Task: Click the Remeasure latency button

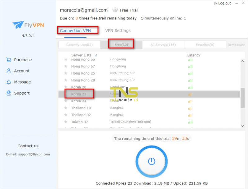Action: point(236,45)
